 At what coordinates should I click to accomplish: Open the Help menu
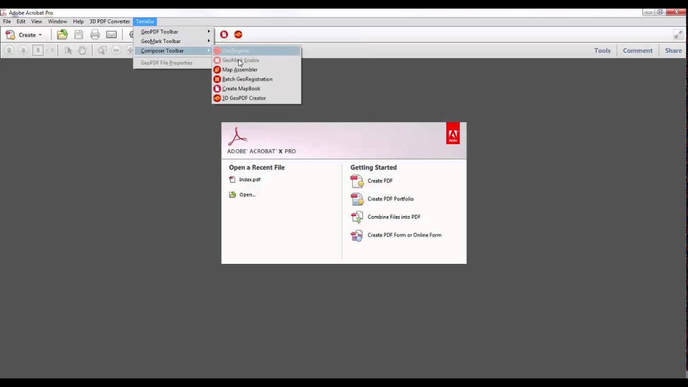tap(78, 21)
